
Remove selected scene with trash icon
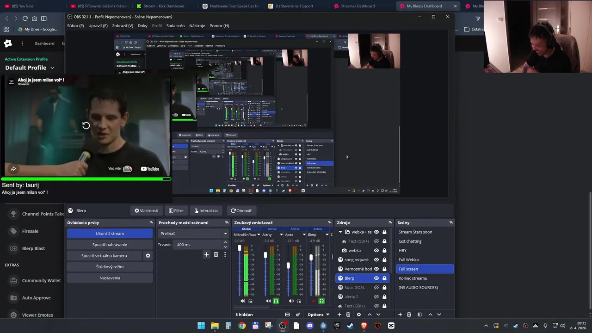coord(409,314)
